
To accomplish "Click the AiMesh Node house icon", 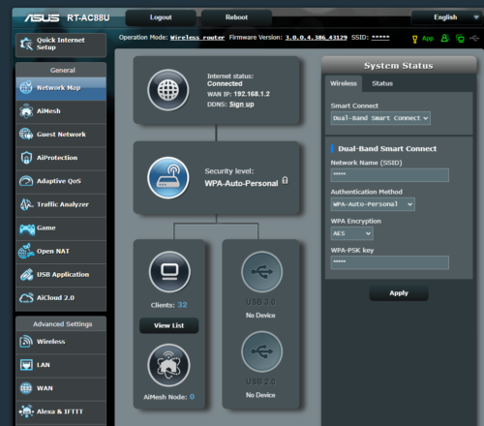I will pyautogui.click(x=168, y=365).
